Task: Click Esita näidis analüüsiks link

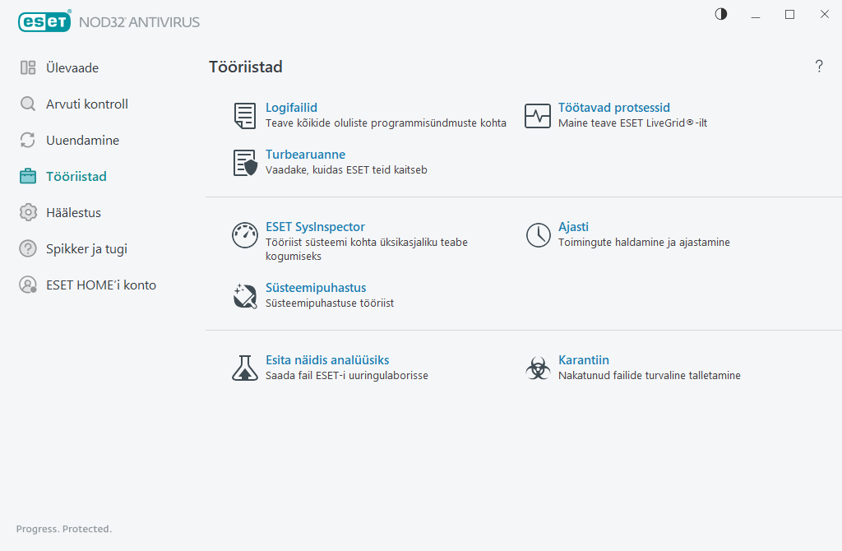Action: click(327, 360)
